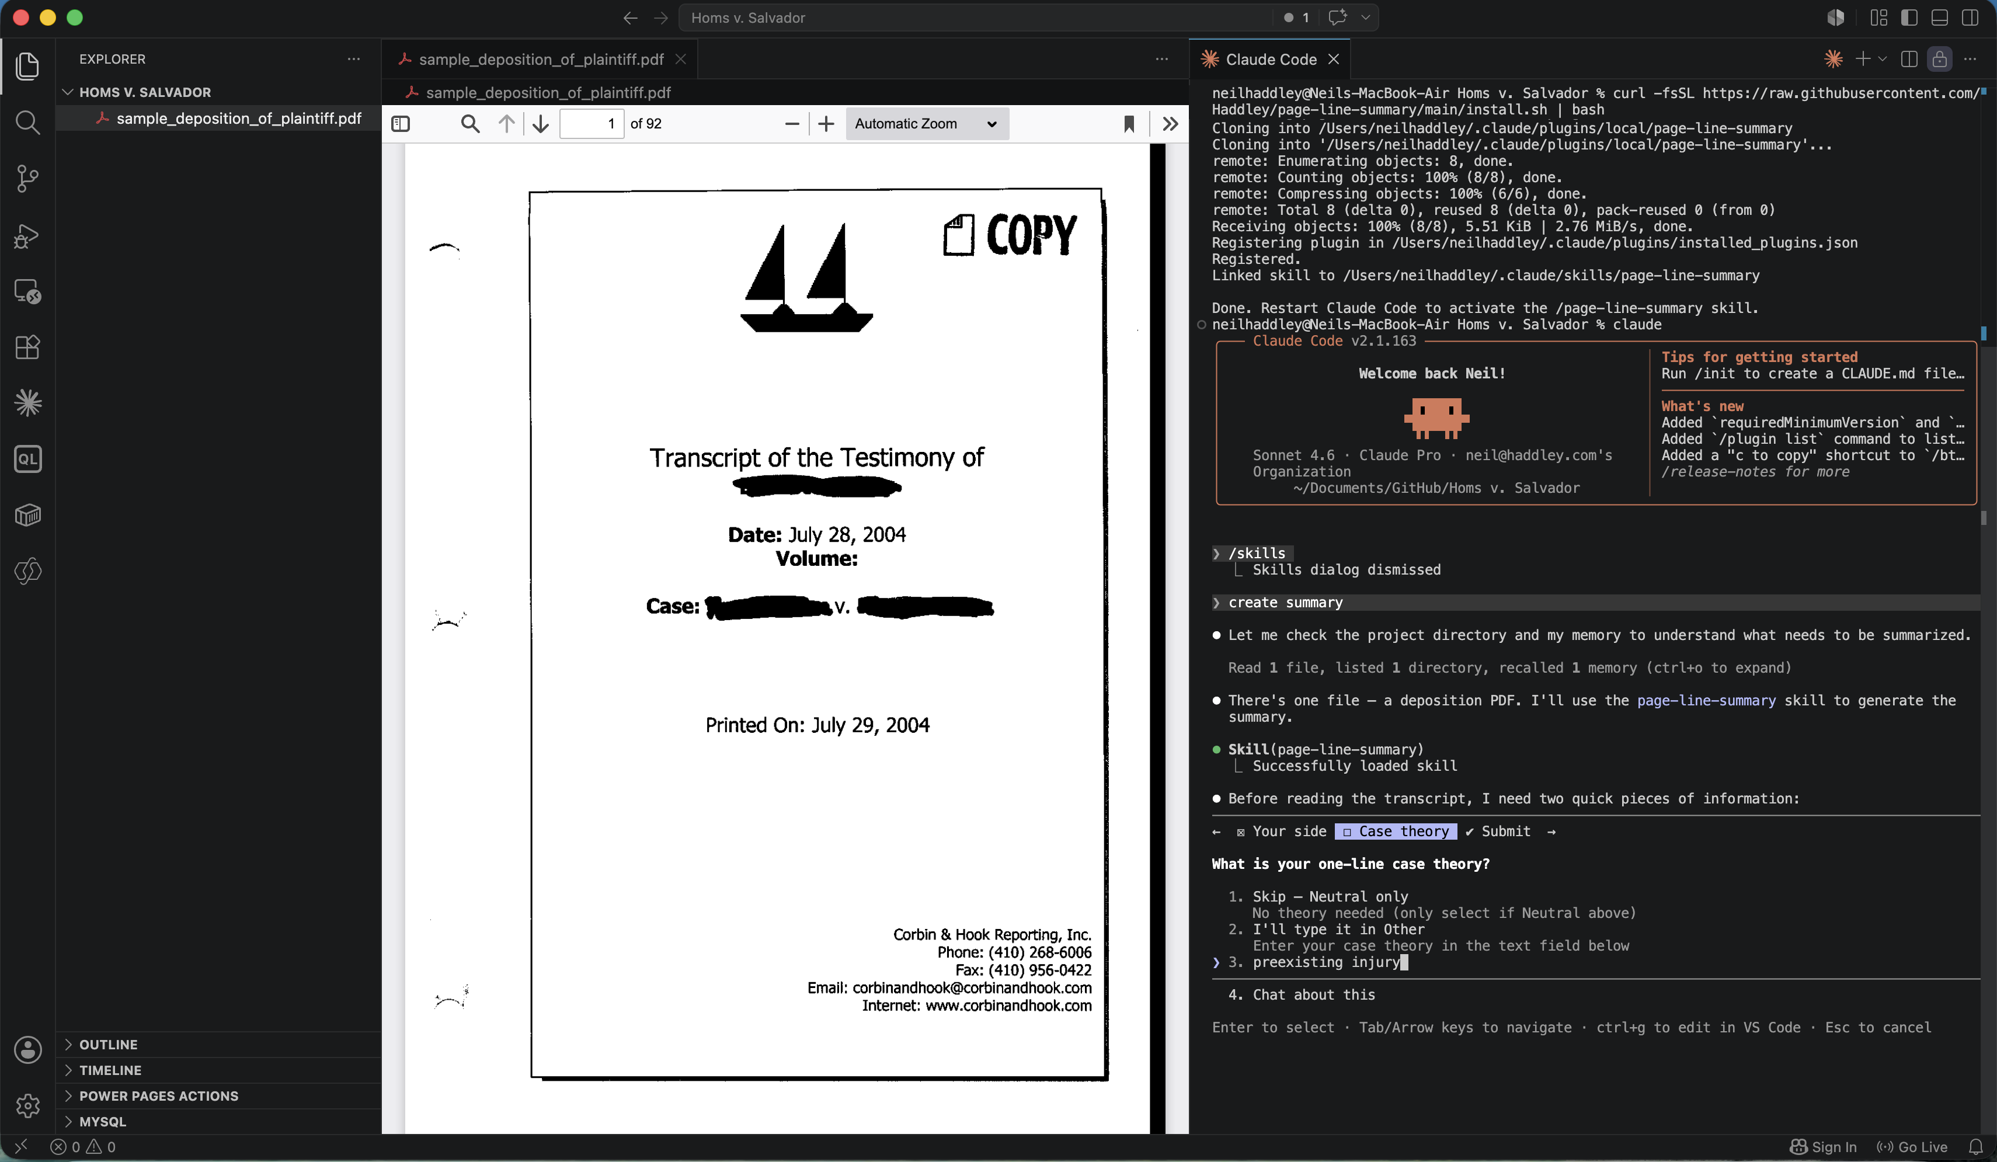Split the Claude Code editor
The width and height of the screenshot is (1997, 1162).
tap(1909, 60)
